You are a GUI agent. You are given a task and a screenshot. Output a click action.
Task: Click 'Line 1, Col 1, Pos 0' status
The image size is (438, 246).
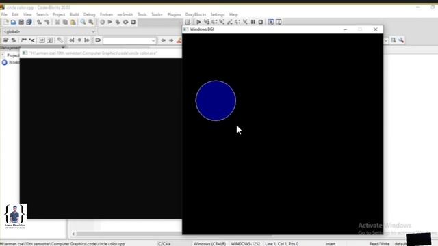click(281, 244)
